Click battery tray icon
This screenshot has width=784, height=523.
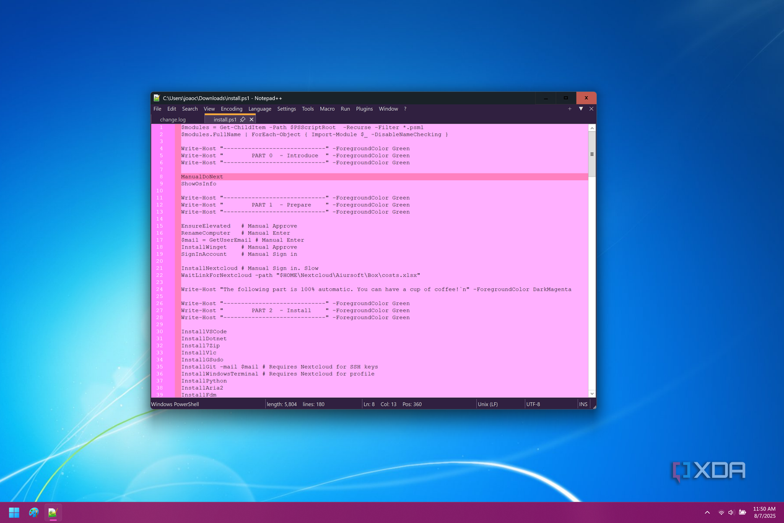[x=742, y=512]
